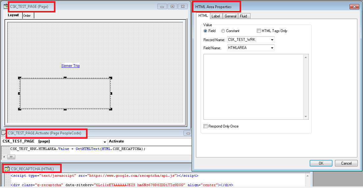This screenshot has height=188, width=363.
Task: Tick the Respond Only Once checkbox
Action: click(x=205, y=126)
